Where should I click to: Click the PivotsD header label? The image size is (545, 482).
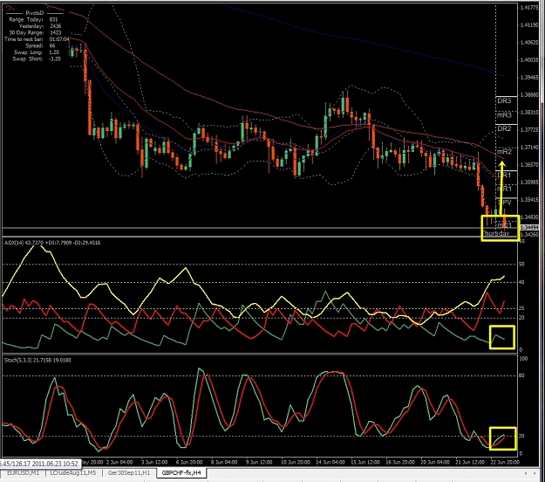point(34,13)
